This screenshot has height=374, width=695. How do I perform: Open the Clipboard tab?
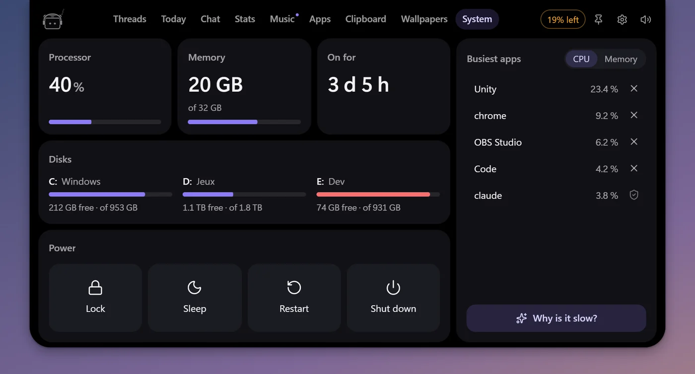[x=365, y=19]
